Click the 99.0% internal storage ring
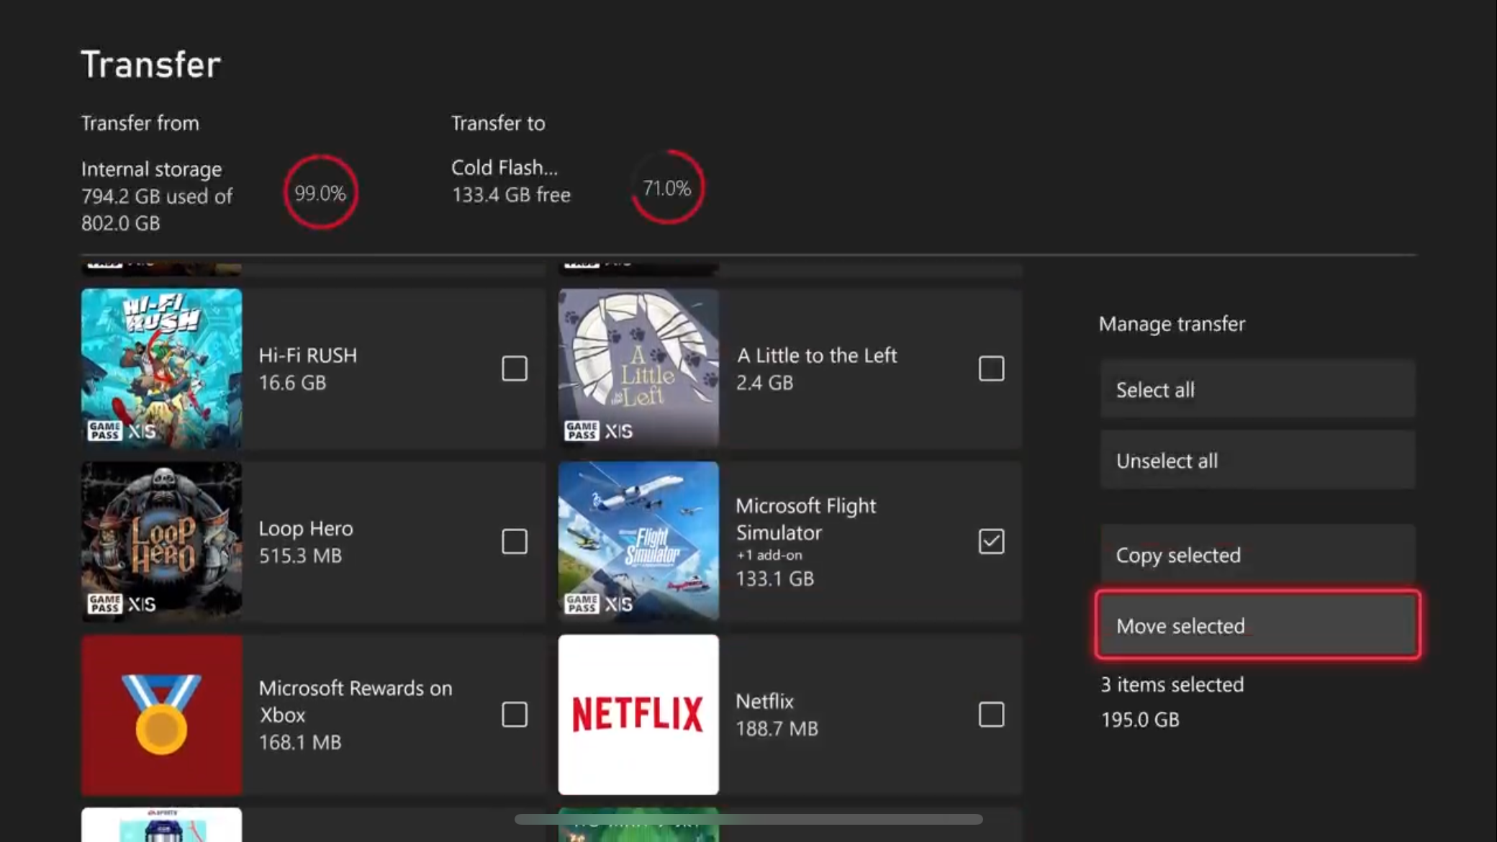 click(321, 191)
